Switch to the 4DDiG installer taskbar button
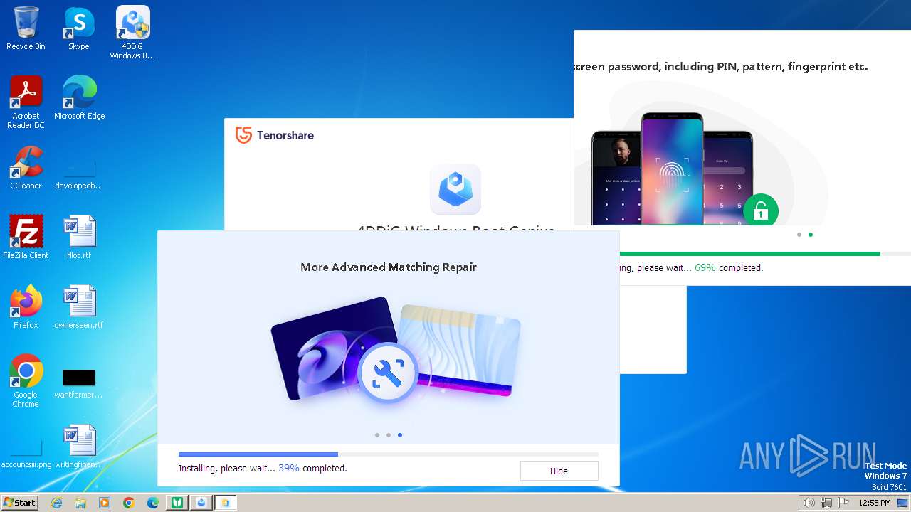 tap(201, 503)
